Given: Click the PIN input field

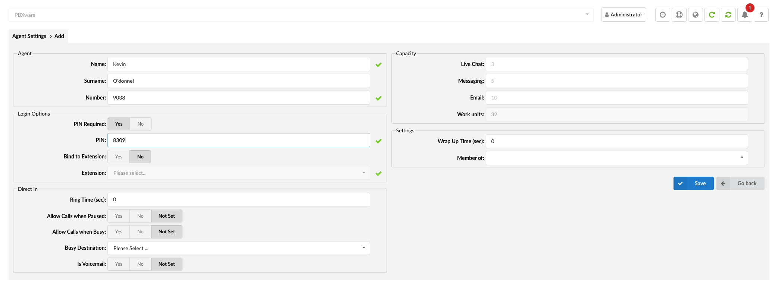Looking at the screenshot, I should [x=239, y=140].
